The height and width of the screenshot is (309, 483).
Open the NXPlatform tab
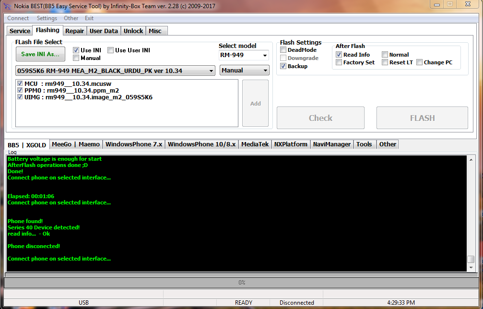click(x=291, y=144)
